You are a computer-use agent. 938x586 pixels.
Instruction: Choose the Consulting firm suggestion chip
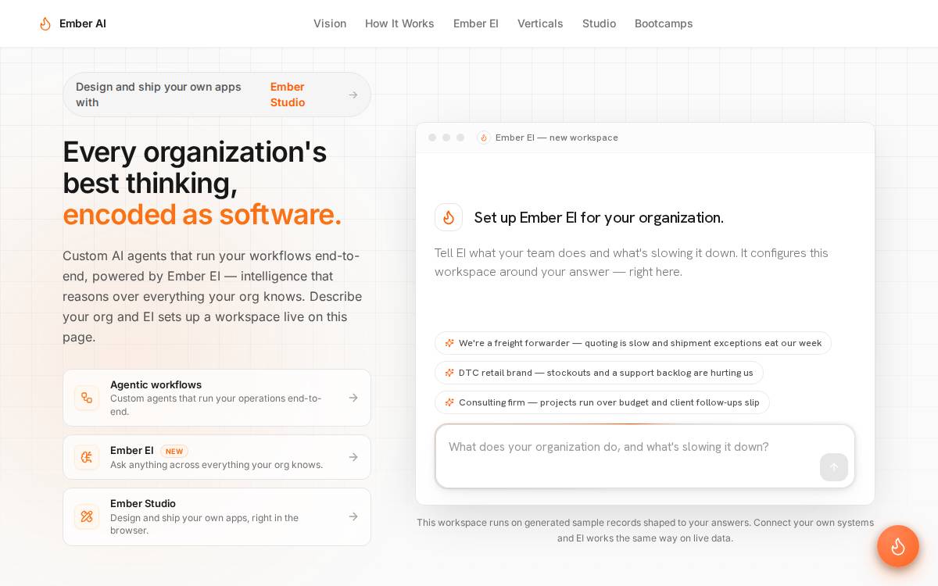(x=602, y=402)
